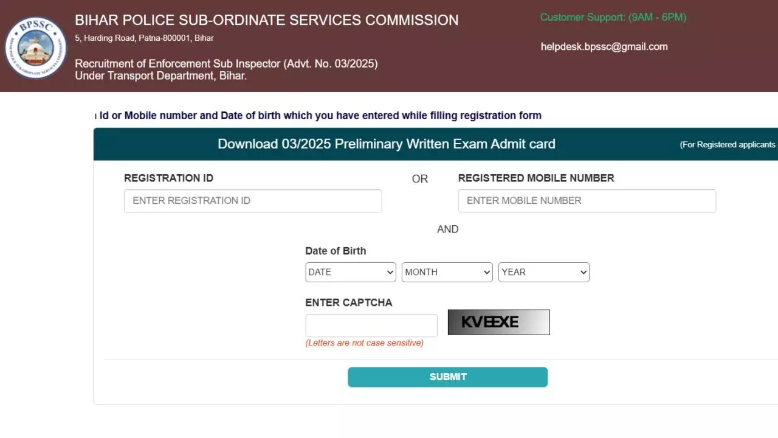Image resolution: width=778 pixels, height=438 pixels.
Task: Click the case sensitivity note in red
Action: pos(364,343)
